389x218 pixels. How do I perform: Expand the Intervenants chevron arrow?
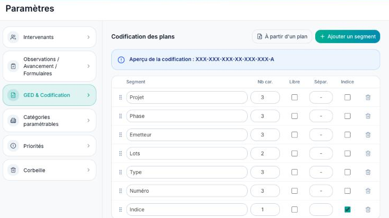click(x=89, y=37)
